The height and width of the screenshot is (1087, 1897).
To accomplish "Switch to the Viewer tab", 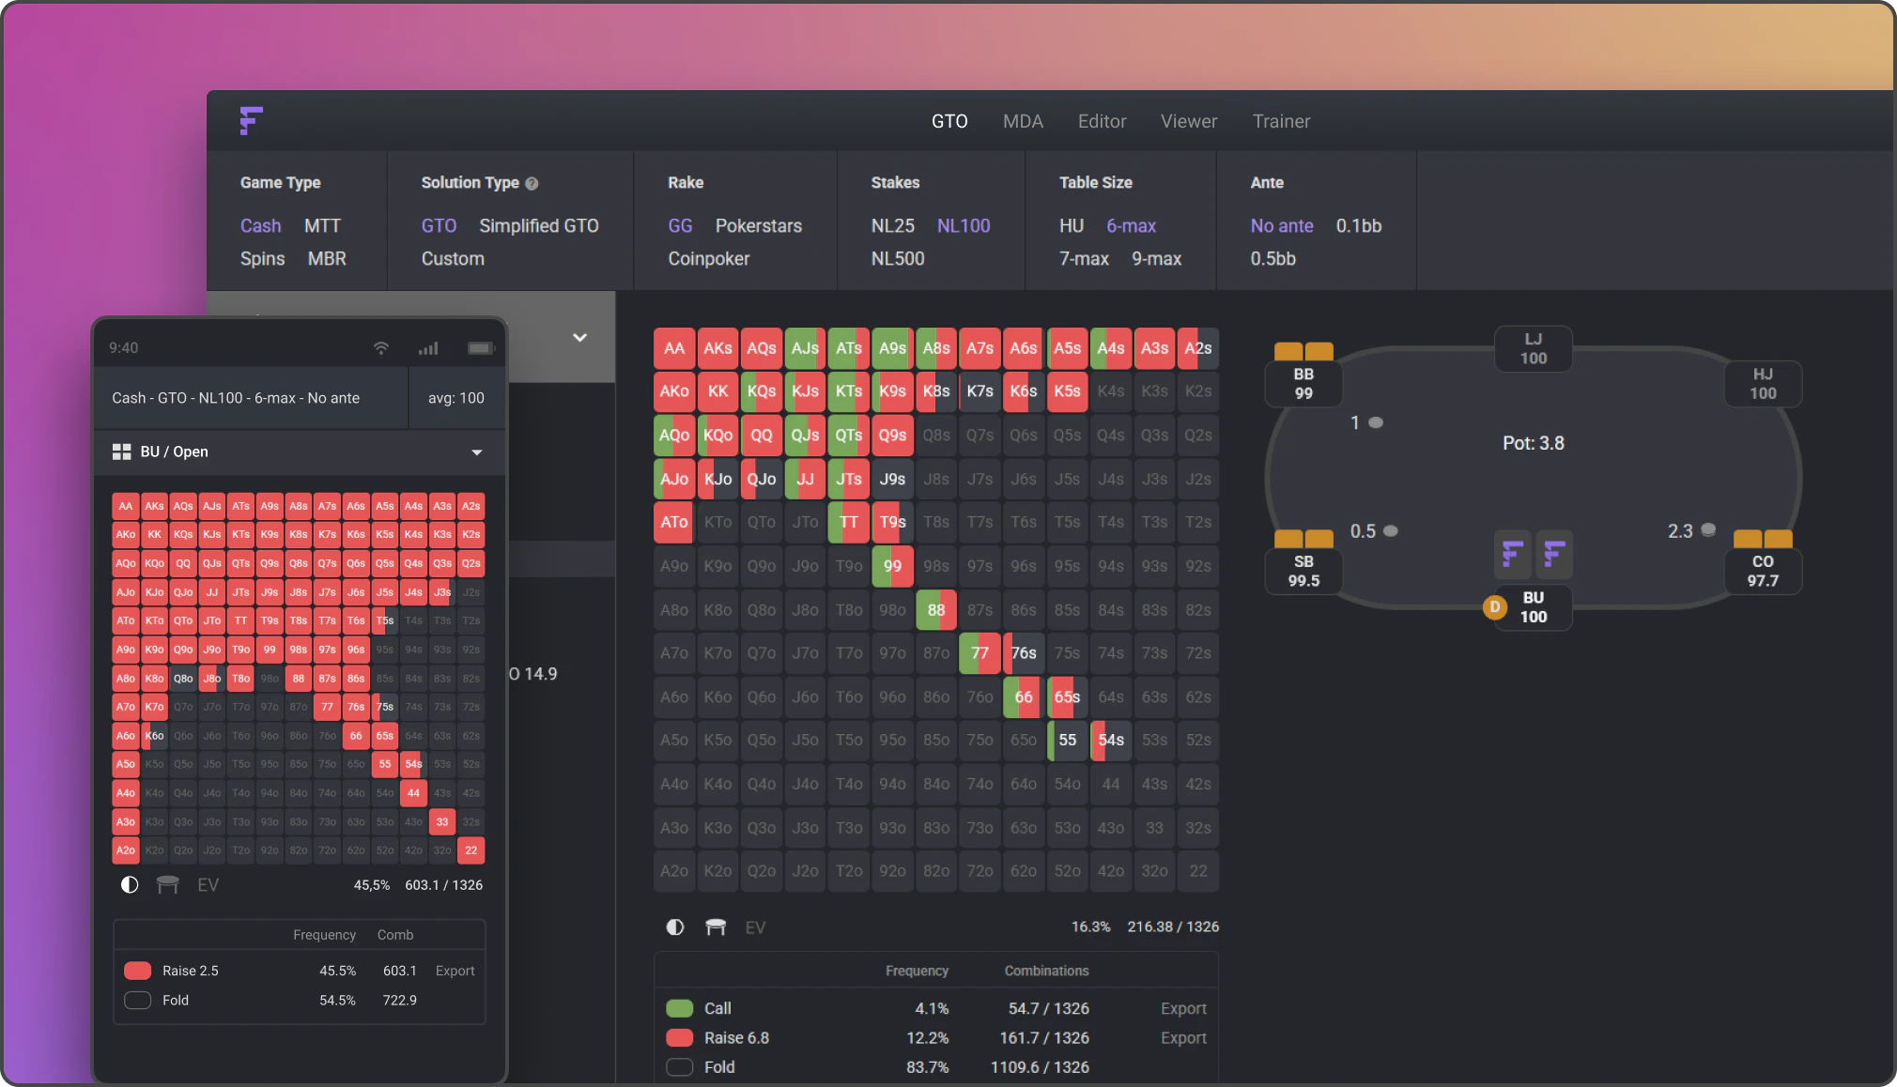I will 1188,121.
